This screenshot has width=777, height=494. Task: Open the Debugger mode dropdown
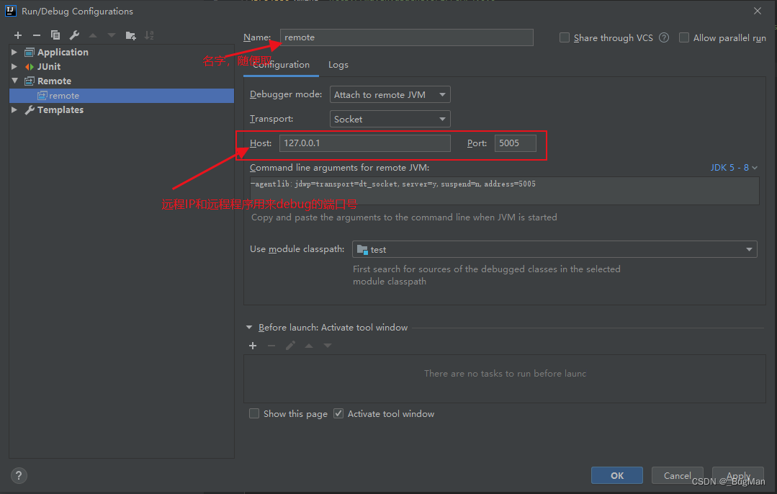(390, 94)
